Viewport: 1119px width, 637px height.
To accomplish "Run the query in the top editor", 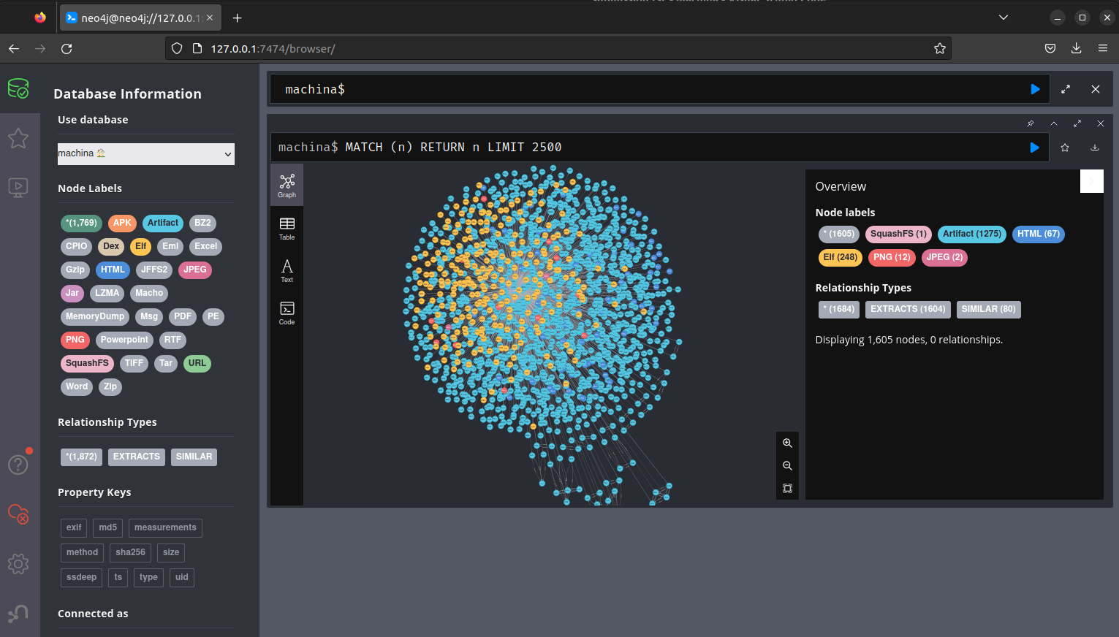I will [1035, 89].
